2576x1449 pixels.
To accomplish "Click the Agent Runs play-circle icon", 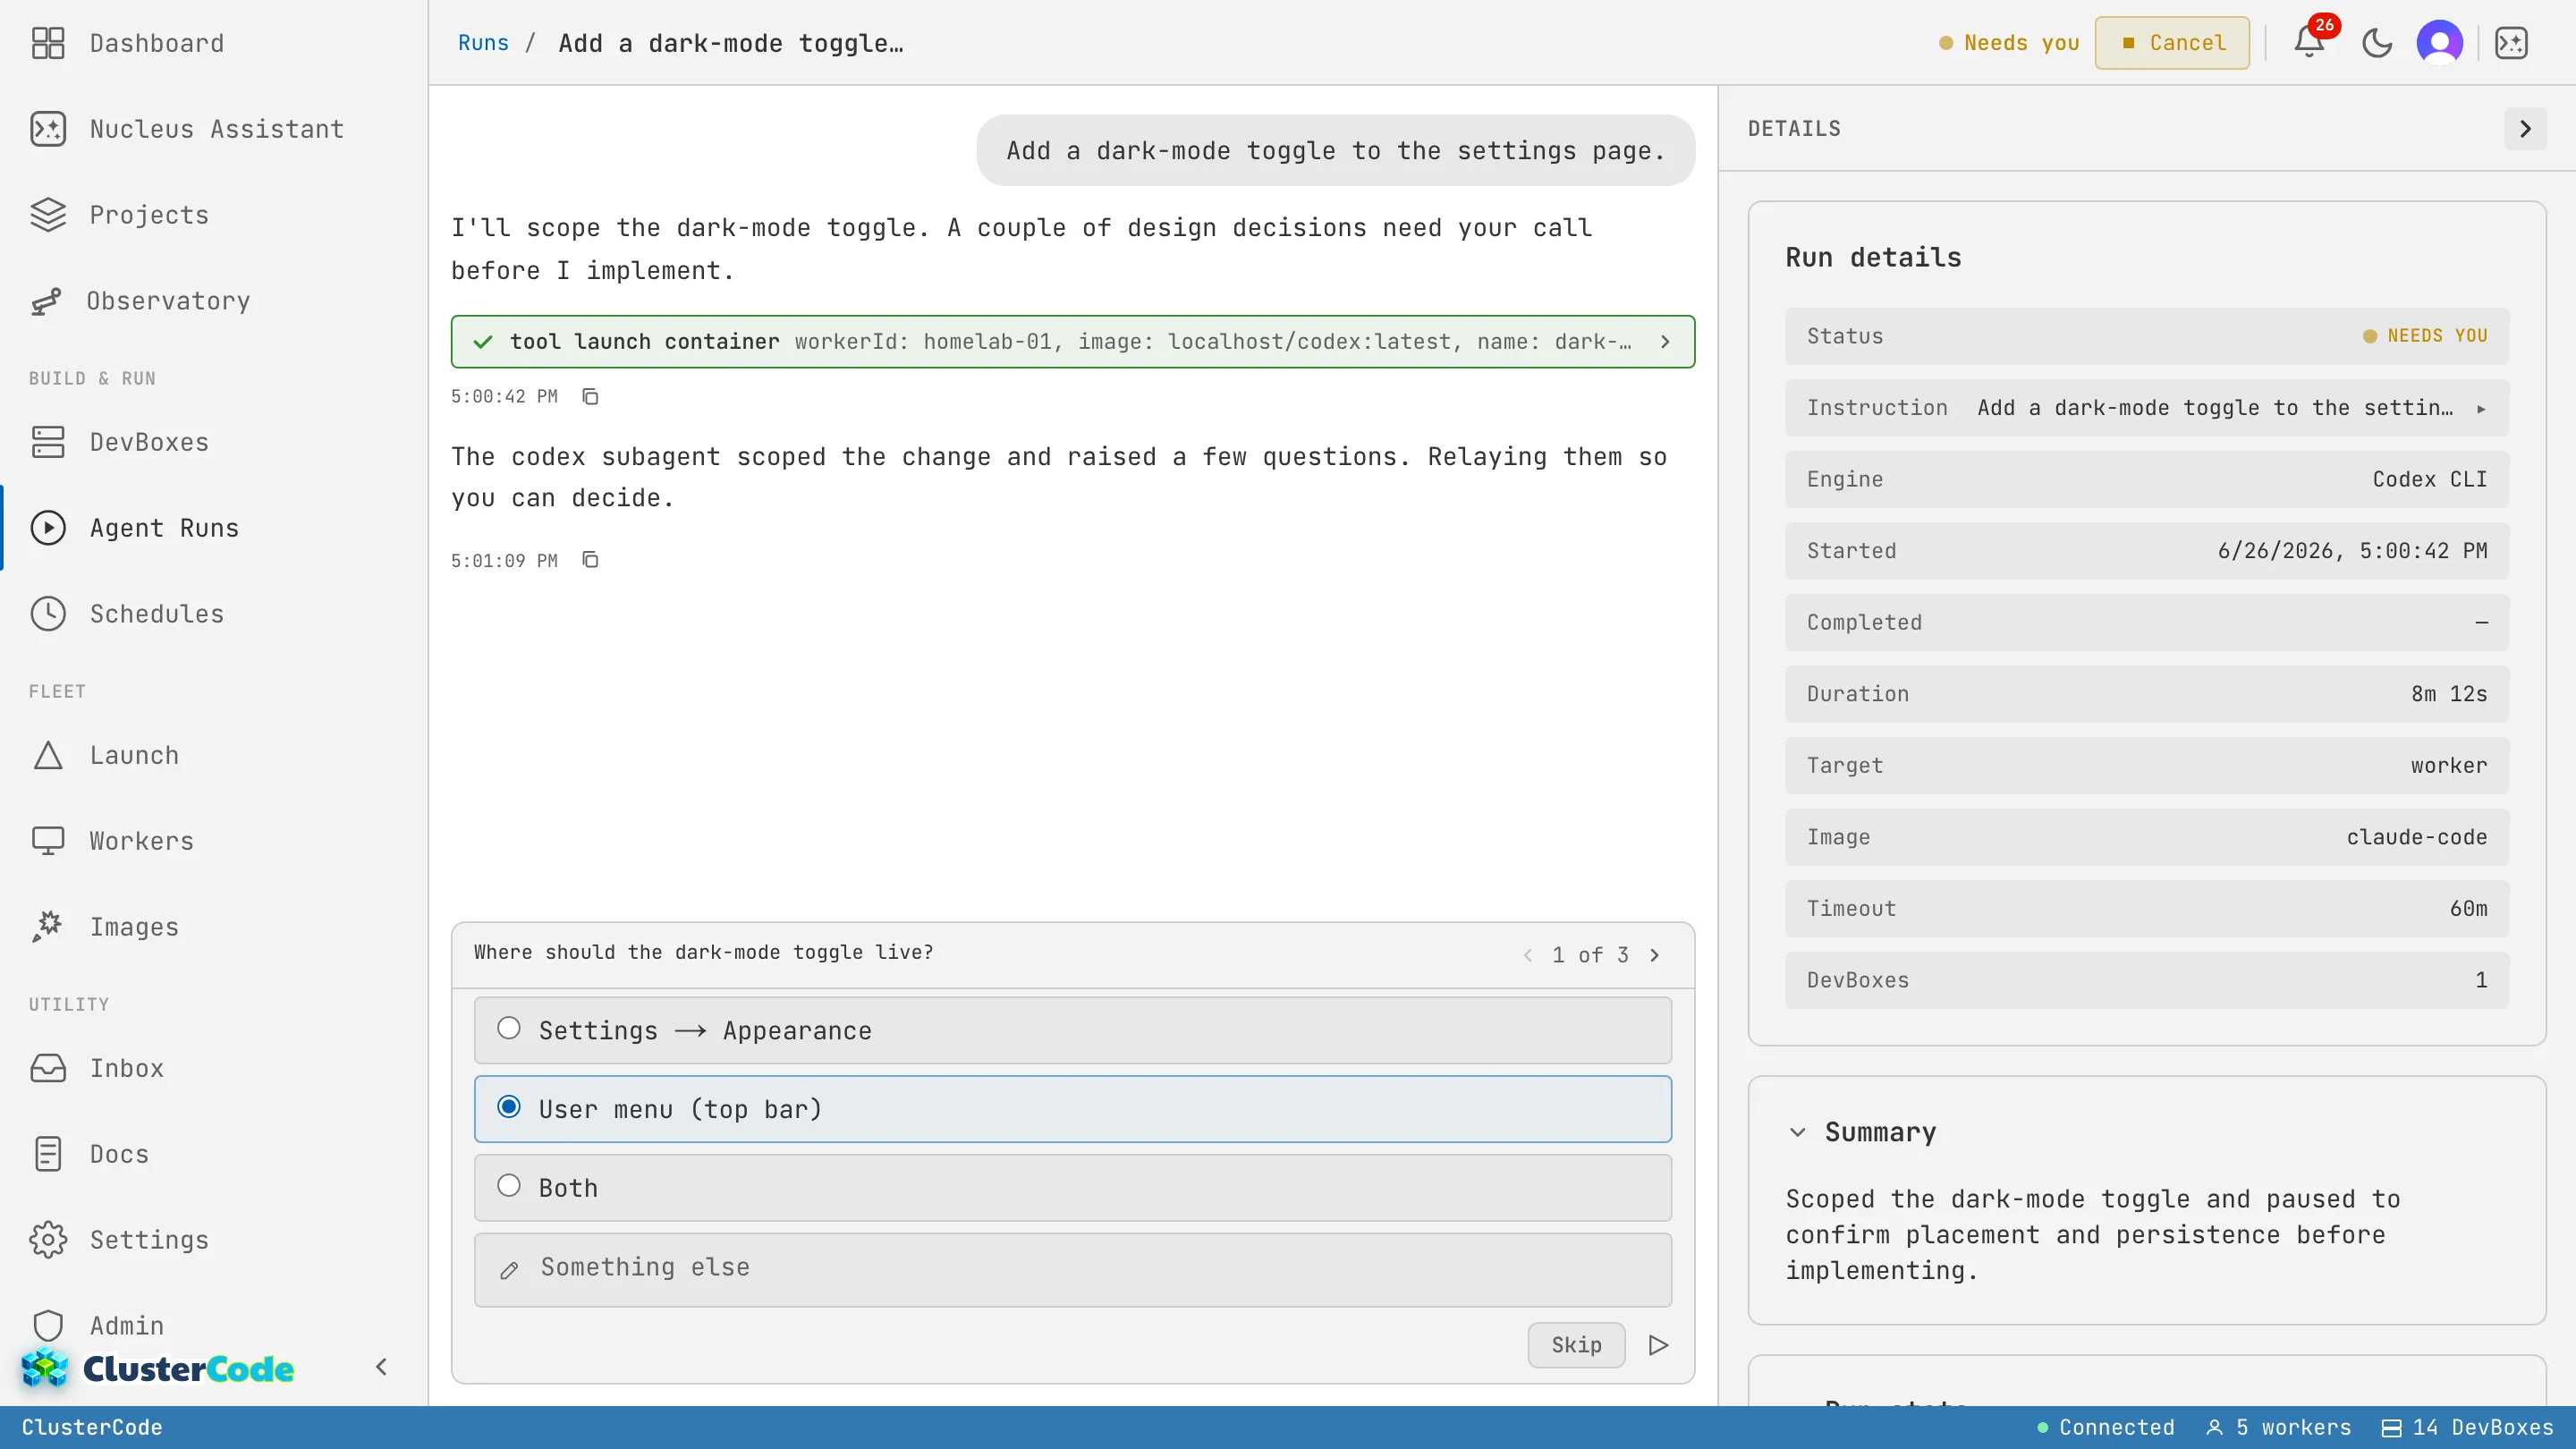I will 48,528.
